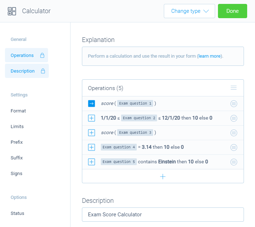Screen dimensions: 255x227
Task: Open row menu for score Exam question 3
Action: [x=234, y=133]
